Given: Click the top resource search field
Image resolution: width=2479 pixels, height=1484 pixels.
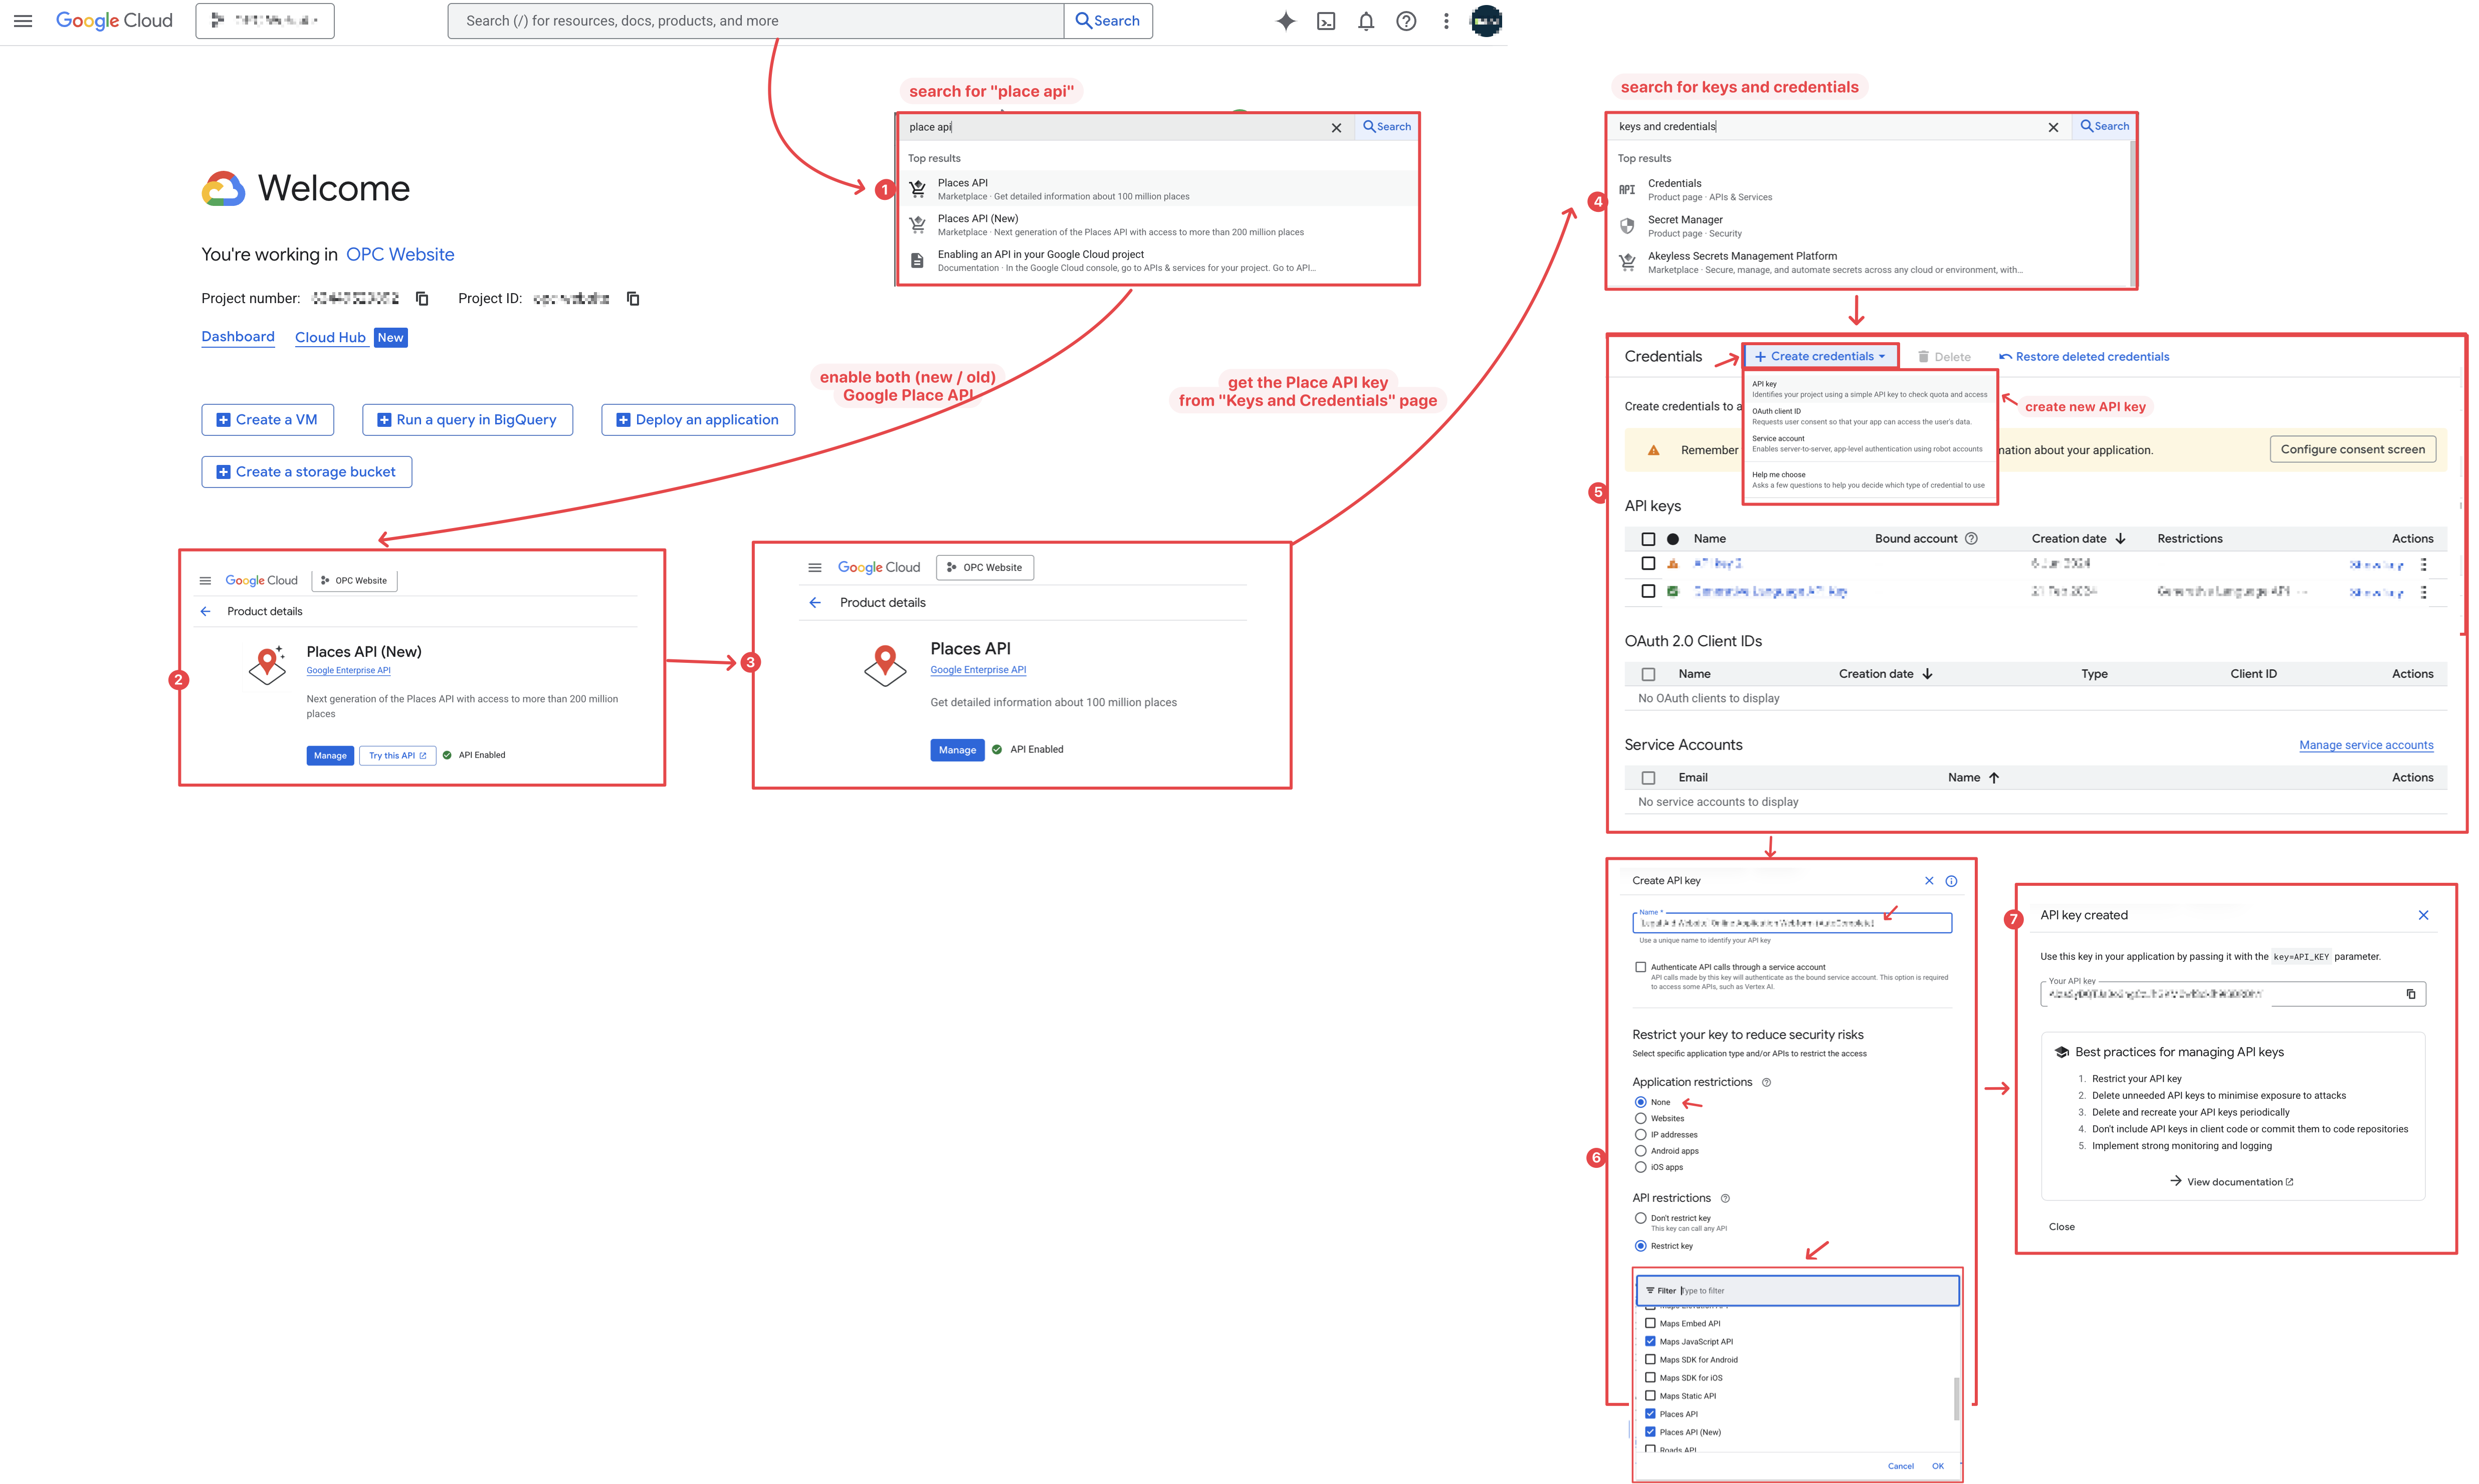Looking at the screenshot, I should coord(755,21).
